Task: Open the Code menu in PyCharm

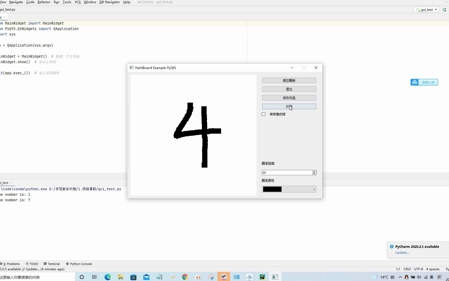Action: [30, 2]
